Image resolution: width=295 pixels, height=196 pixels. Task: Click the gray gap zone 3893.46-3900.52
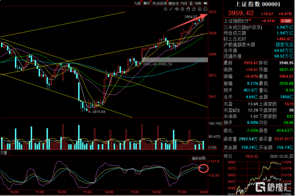175,60
